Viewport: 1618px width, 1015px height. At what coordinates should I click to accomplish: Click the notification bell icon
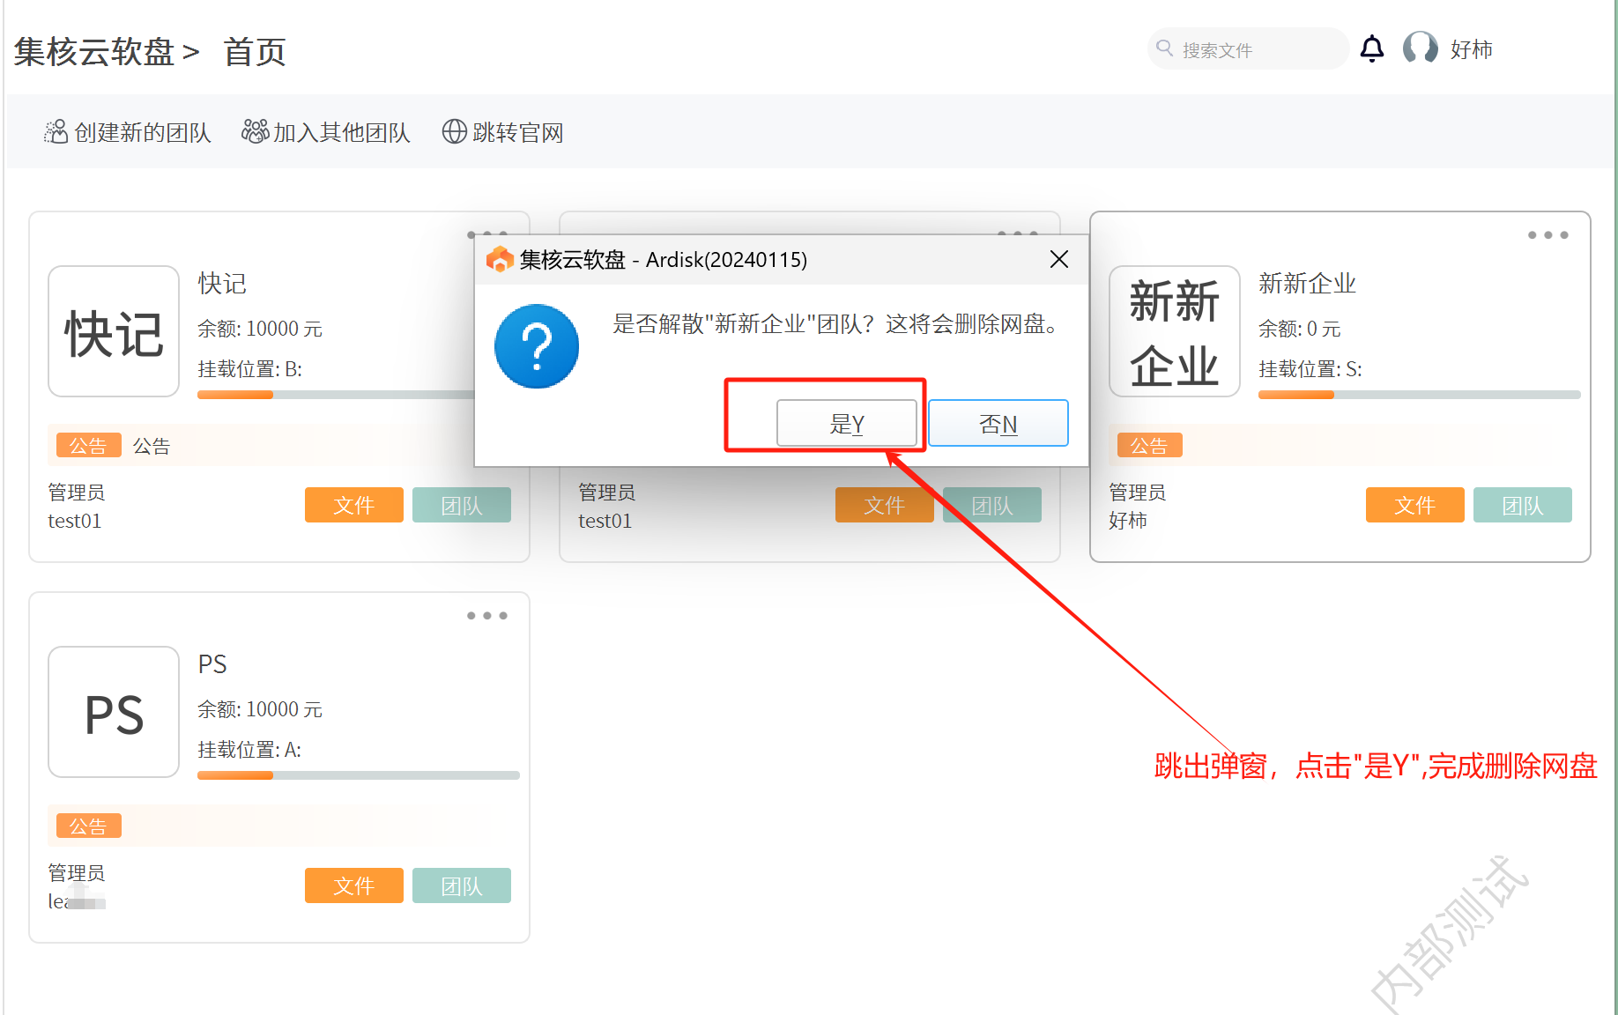tap(1371, 48)
